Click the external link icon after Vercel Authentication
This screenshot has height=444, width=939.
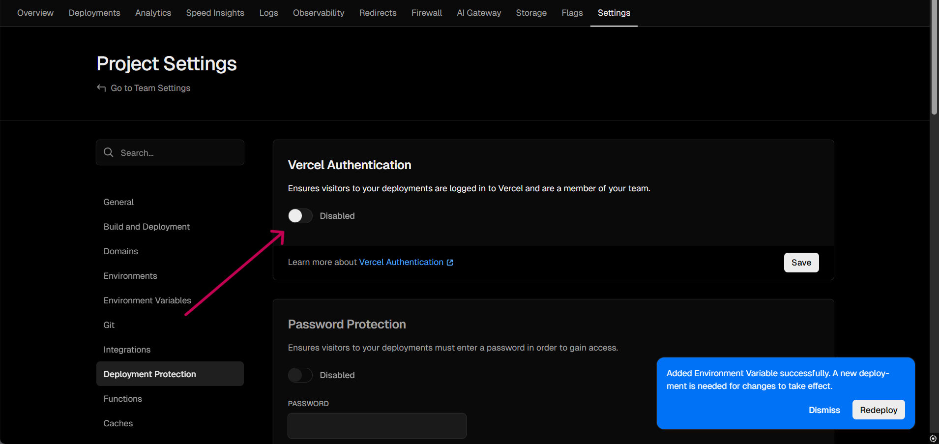click(x=450, y=263)
